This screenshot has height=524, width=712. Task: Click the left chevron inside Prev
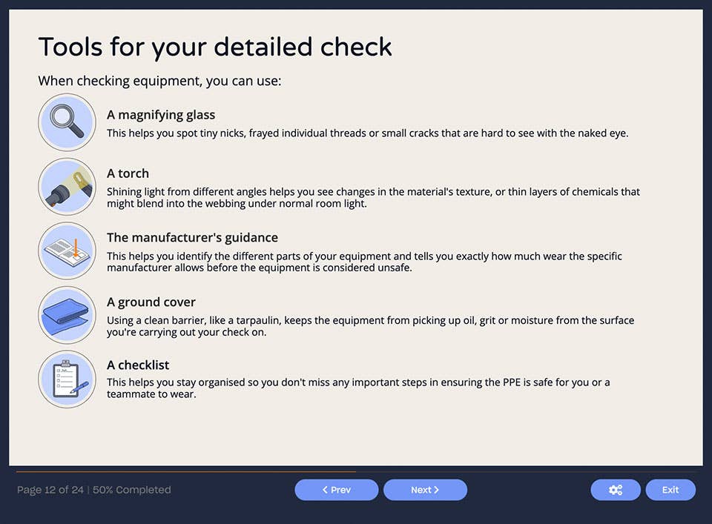pyautogui.click(x=325, y=490)
